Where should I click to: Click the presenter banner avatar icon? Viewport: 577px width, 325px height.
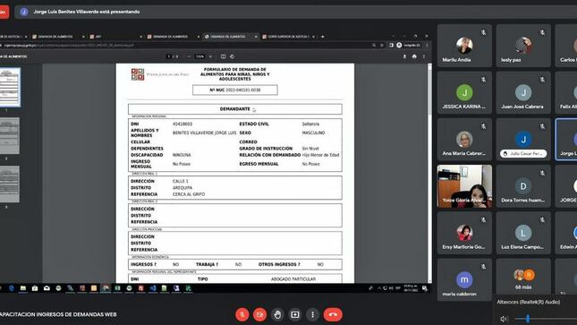point(24,12)
